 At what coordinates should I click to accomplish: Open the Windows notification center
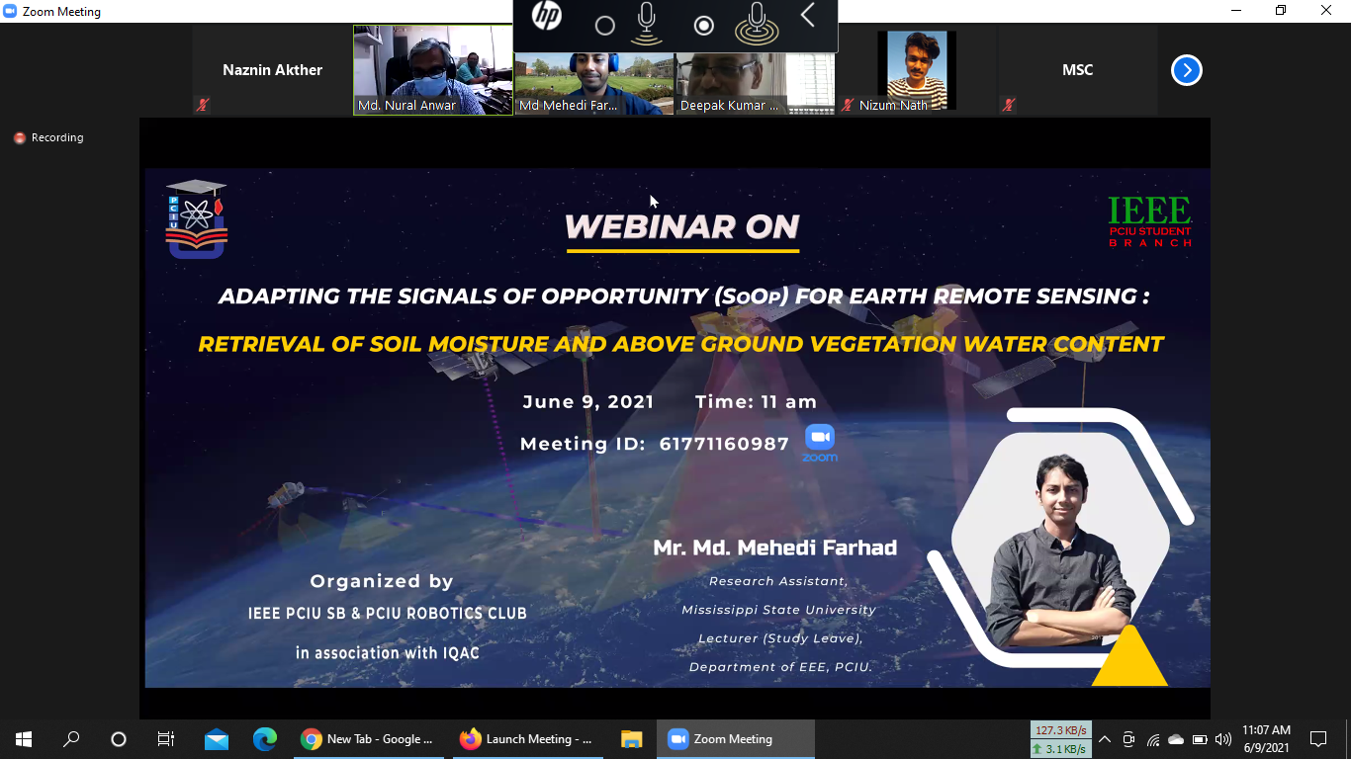click(x=1318, y=739)
